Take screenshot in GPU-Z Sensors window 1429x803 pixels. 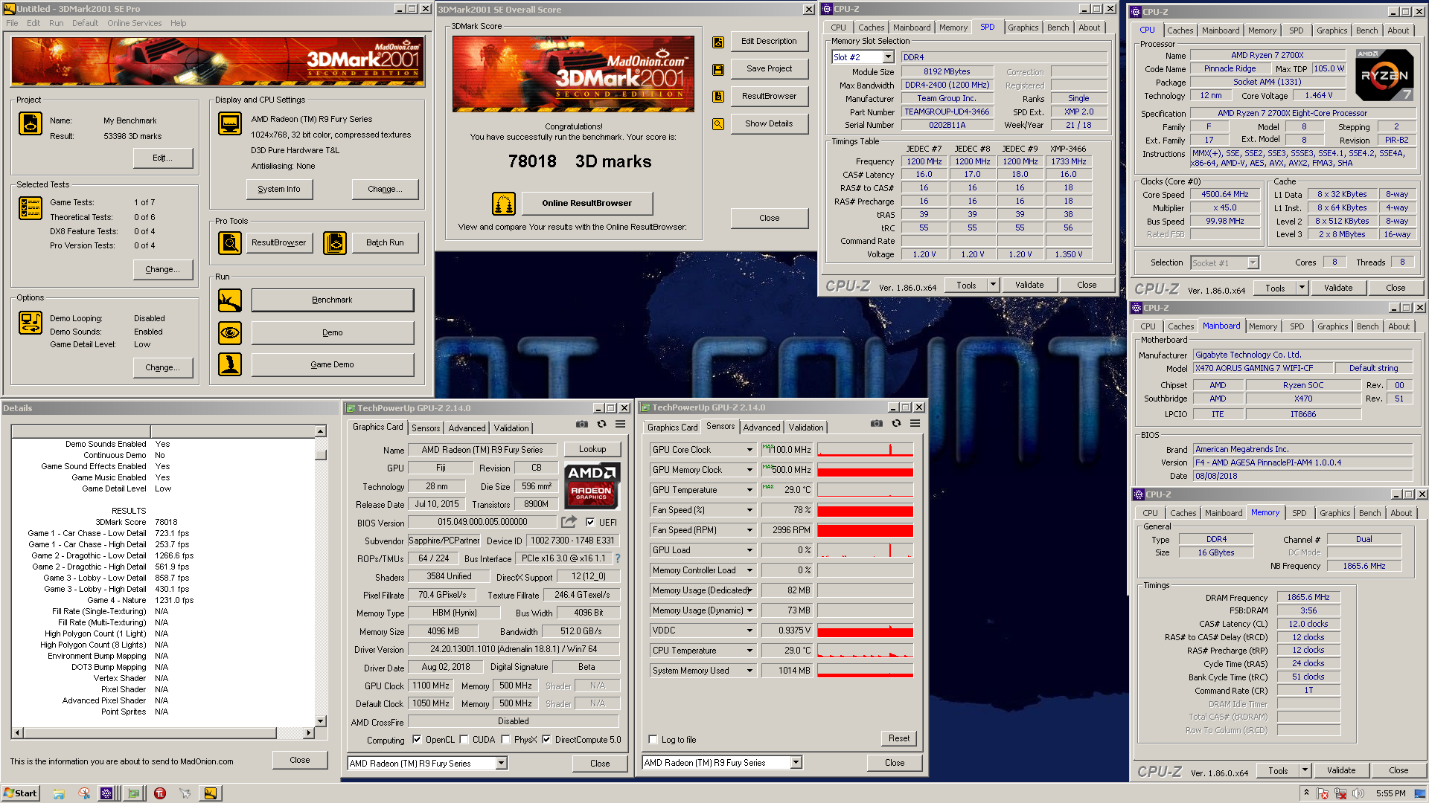[877, 423]
